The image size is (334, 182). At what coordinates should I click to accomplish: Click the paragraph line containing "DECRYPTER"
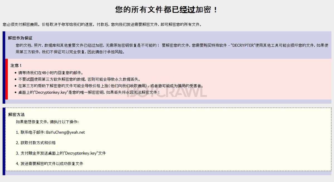(172, 45)
